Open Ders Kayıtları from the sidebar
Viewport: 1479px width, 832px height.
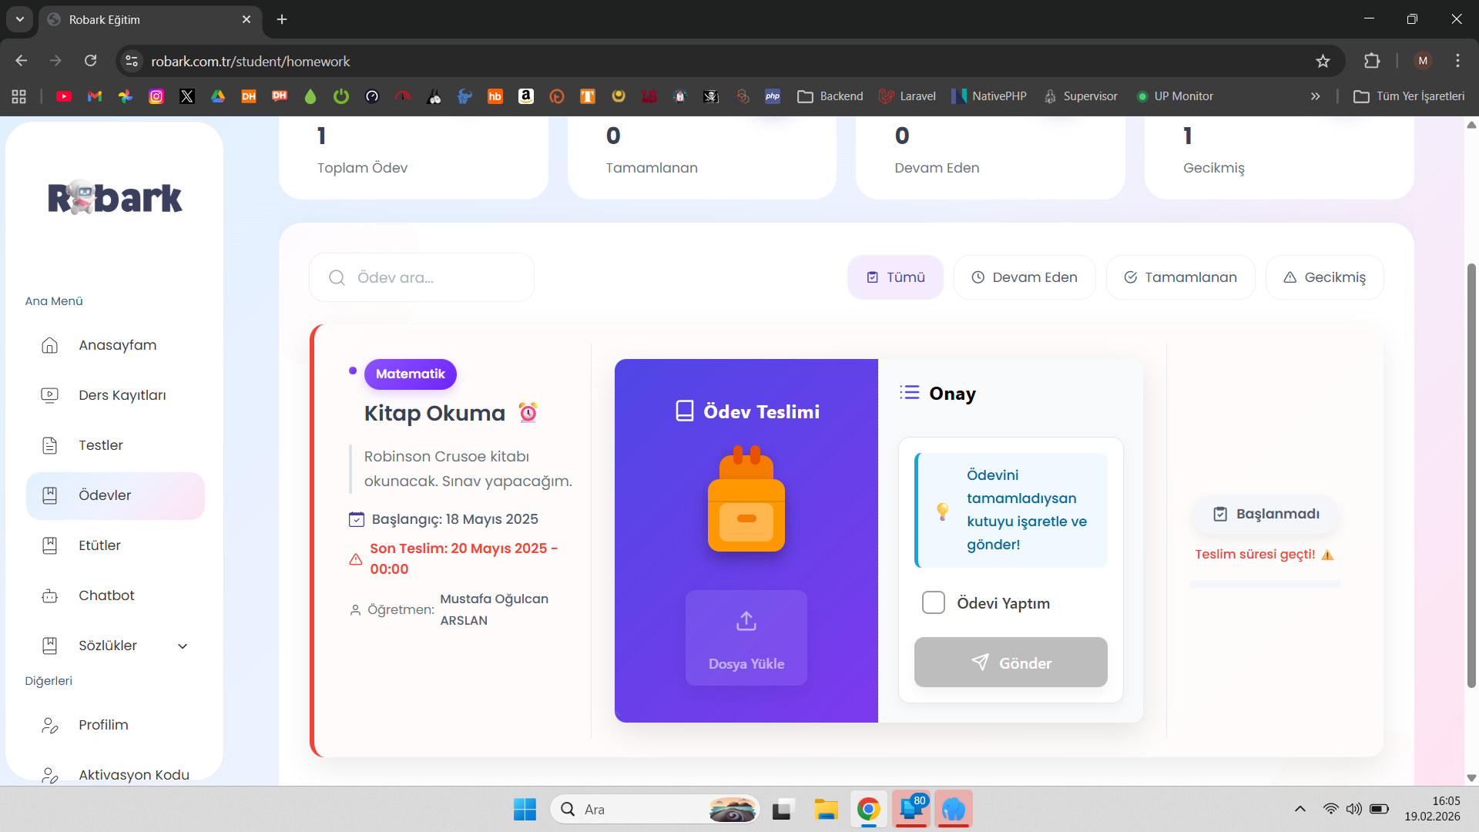122,394
